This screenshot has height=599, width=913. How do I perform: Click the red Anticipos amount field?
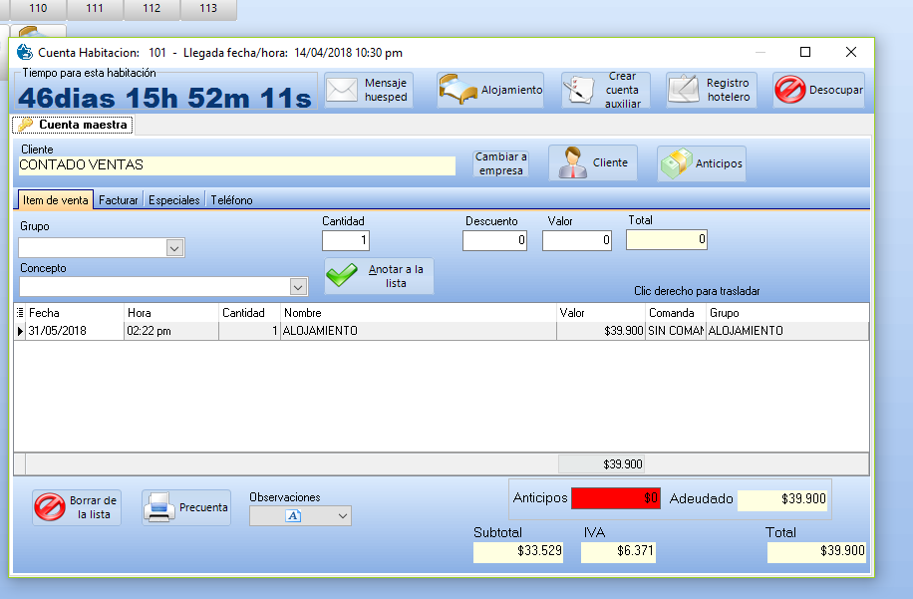(x=614, y=498)
